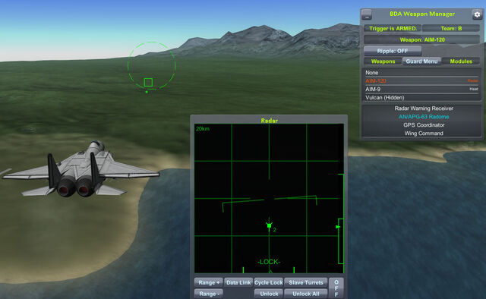This screenshot has height=299, width=486.
Task: Cycle weapon using Weapon: AIM-120 bar
Action: coord(422,39)
